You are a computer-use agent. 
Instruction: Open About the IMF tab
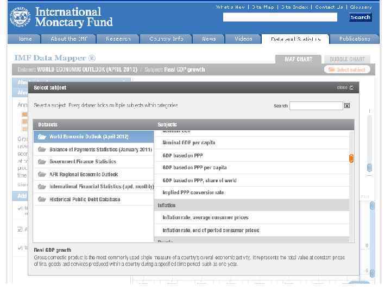click(68, 39)
